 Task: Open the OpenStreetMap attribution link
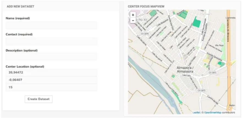[213, 112]
